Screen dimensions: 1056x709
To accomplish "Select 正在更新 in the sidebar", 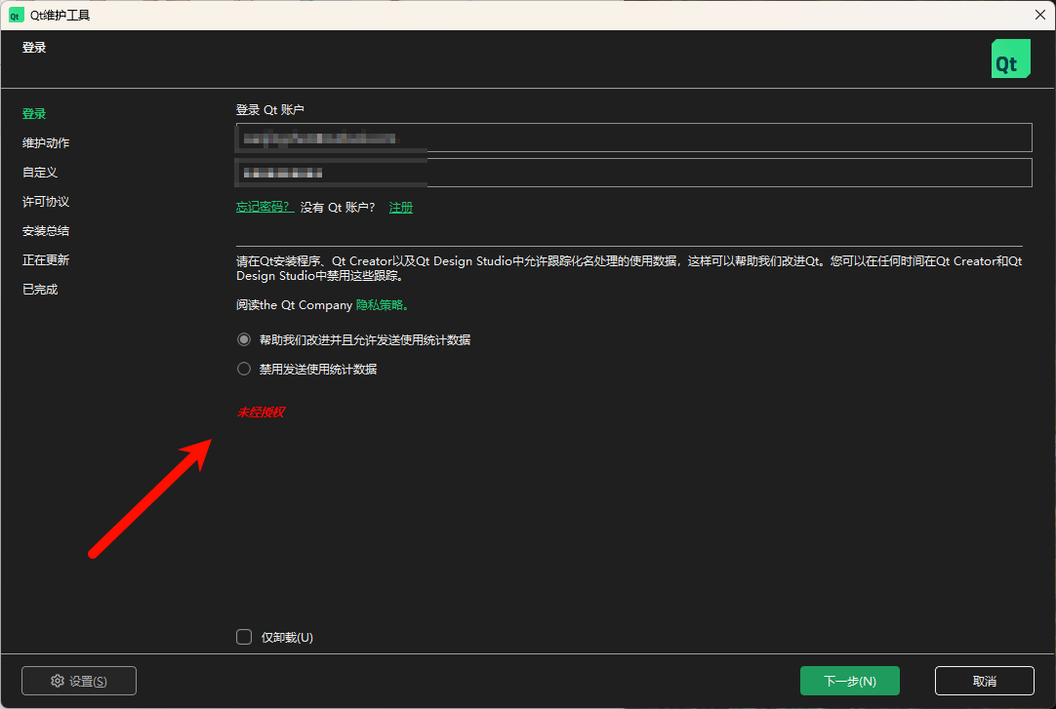I will coord(46,260).
